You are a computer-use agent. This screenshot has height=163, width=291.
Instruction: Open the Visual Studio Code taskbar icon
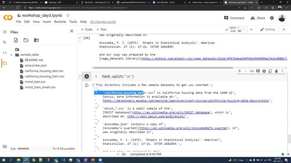pyautogui.click(x=63, y=160)
